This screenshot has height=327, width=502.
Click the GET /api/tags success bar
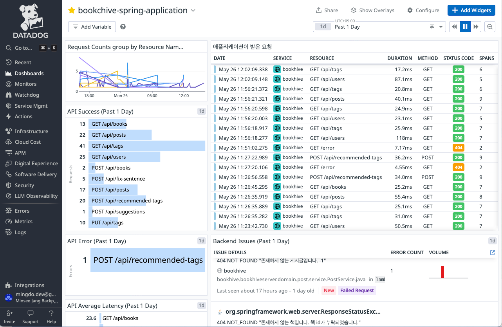tap(147, 146)
